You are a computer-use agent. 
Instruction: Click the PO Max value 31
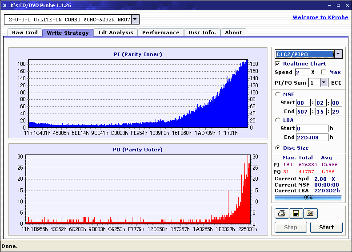pos(286,172)
